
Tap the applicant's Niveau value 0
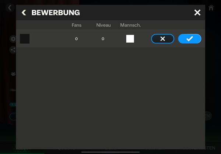103,39
